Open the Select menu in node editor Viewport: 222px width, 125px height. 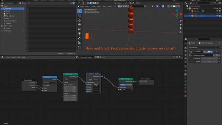point(14,57)
